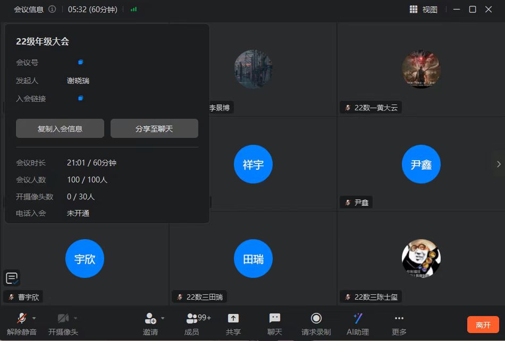Image resolution: width=505 pixels, height=341 pixels.
Task: Turn on the camera
Action: point(63,323)
